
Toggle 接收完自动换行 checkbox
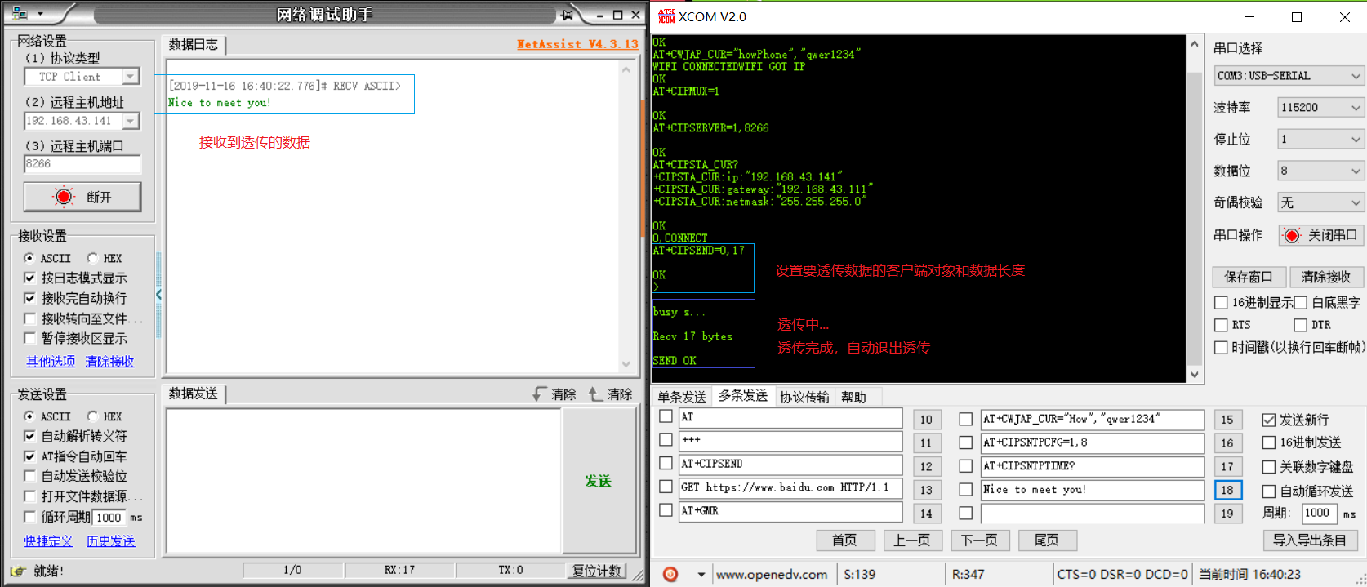(x=29, y=298)
